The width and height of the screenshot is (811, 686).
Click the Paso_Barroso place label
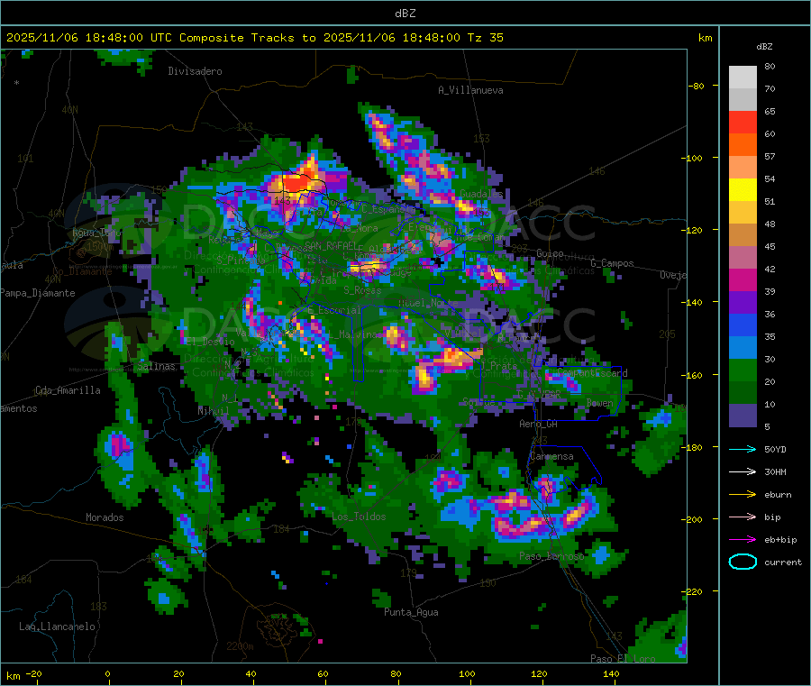[551, 556]
